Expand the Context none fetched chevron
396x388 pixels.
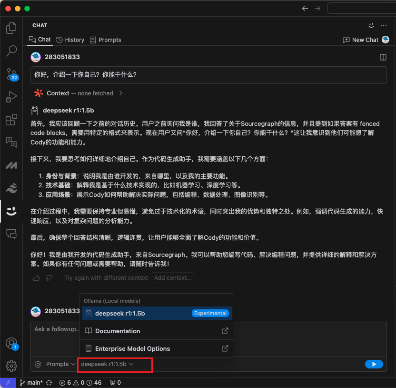tap(121, 93)
